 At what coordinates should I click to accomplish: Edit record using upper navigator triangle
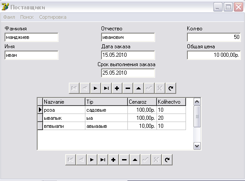(139, 88)
